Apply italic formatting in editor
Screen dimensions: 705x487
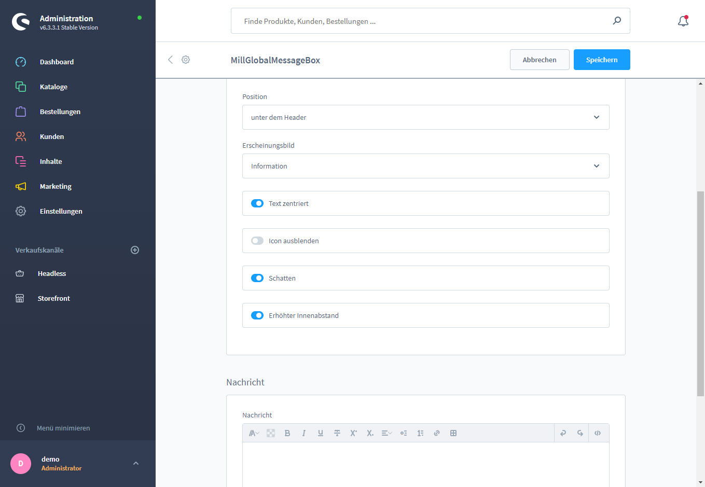click(304, 433)
